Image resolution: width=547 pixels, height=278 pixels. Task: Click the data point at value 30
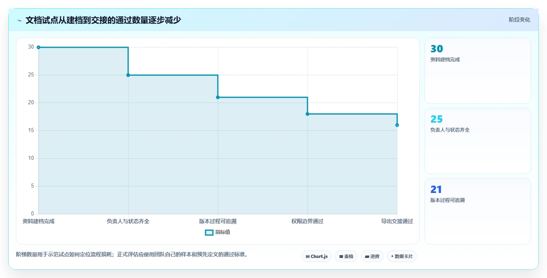click(38, 47)
